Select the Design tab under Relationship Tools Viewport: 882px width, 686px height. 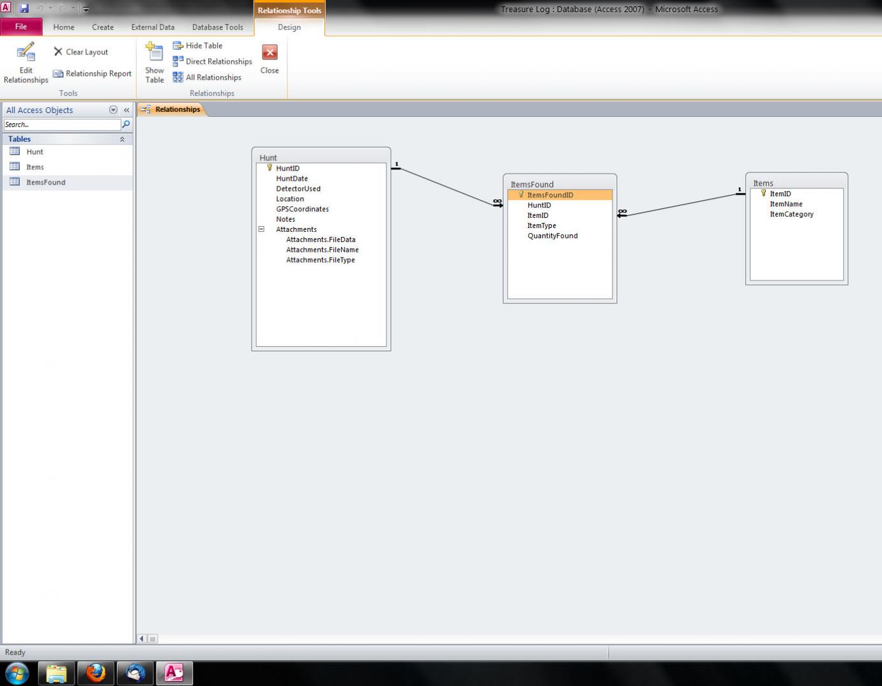(289, 27)
